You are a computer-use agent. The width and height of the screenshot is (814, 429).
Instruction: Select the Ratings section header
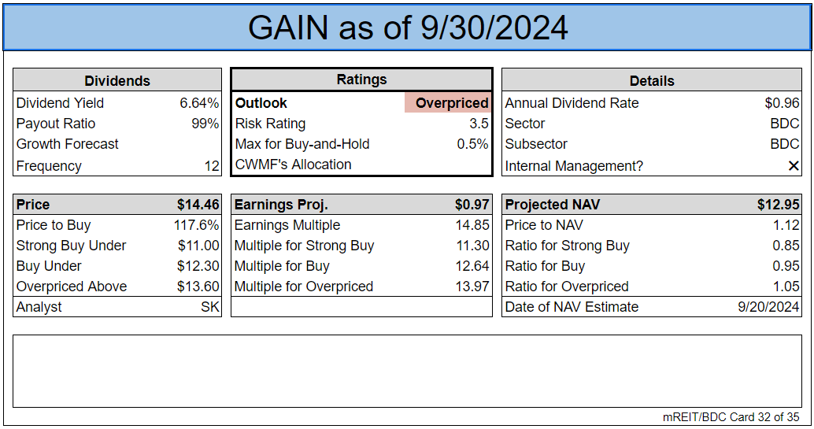pos(362,80)
